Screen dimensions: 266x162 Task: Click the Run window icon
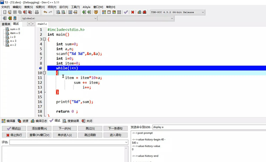[109, 12]
